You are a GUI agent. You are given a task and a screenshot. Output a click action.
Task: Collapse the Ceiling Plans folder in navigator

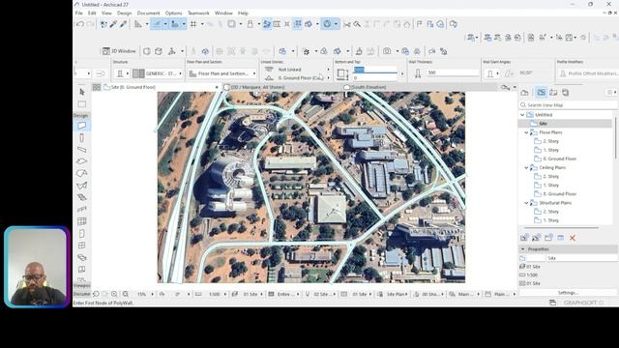pyautogui.click(x=526, y=167)
